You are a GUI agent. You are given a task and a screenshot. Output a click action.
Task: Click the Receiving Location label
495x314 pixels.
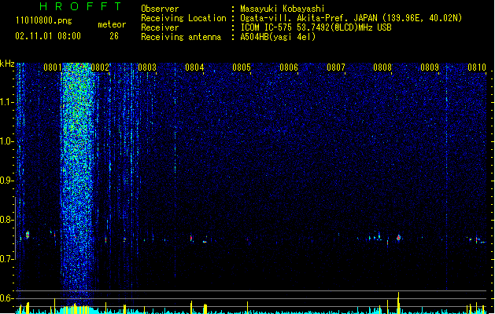coord(183,18)
